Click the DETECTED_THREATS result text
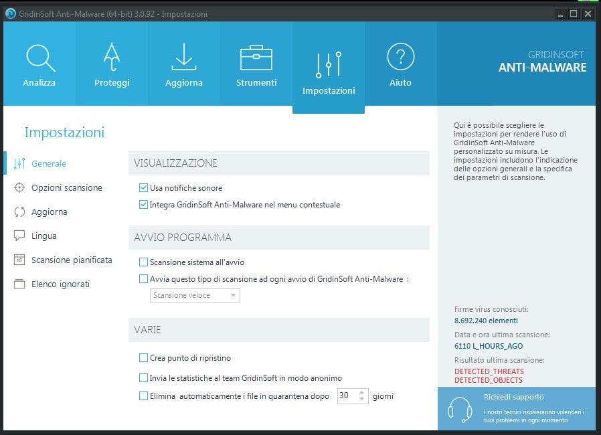 click(x=489, y=371)
